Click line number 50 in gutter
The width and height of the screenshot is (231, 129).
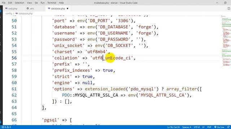[14, 21]
